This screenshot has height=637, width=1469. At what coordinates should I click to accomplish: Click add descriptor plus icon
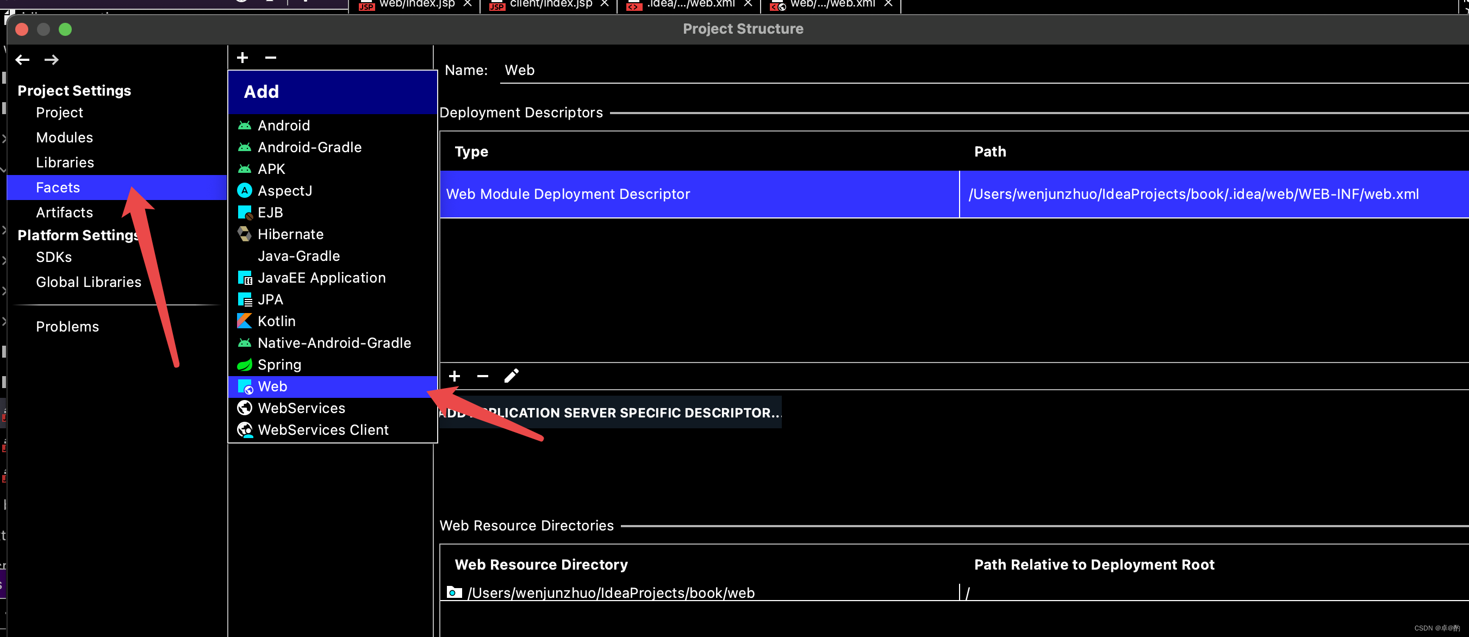(455, 376)
